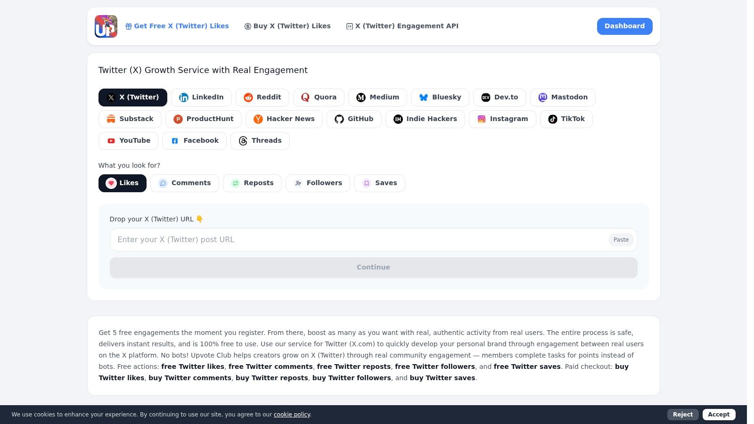Open the buy Twitter comments link

click(x=190, y=378)
